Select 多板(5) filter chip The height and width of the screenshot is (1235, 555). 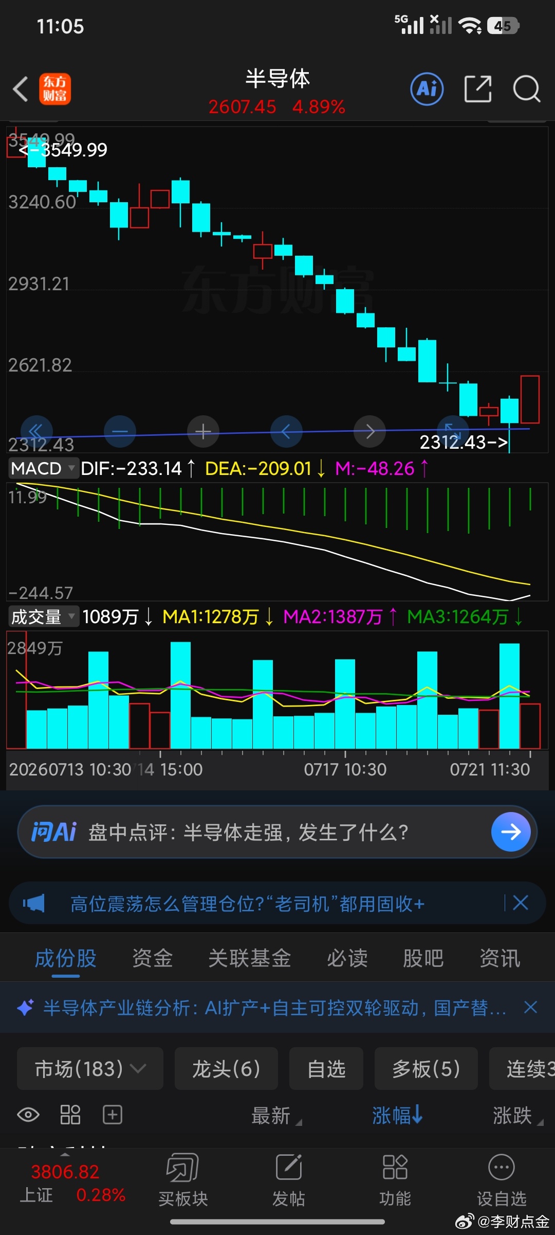[426, 1069]
